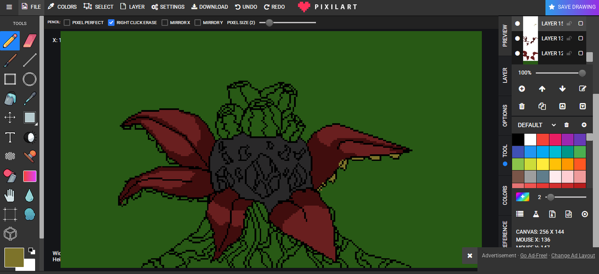This screenshot has width=599, height=274.
Task: Enable Mirror X checkbox
Action: point(165,22)
